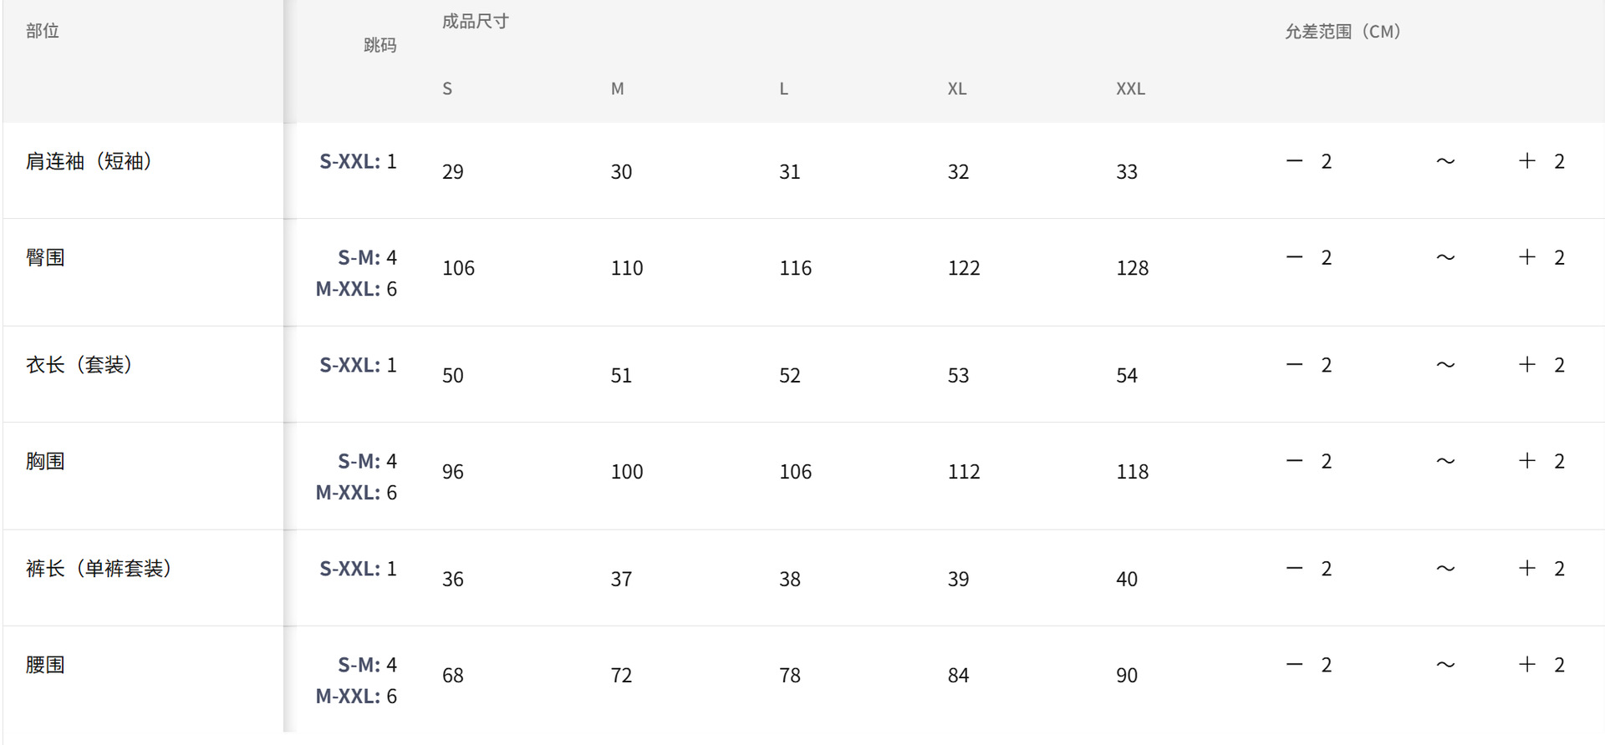Click the 肩连袖（短袖）row label
This screenshot has width=1605, height=745.
(89, 161)
